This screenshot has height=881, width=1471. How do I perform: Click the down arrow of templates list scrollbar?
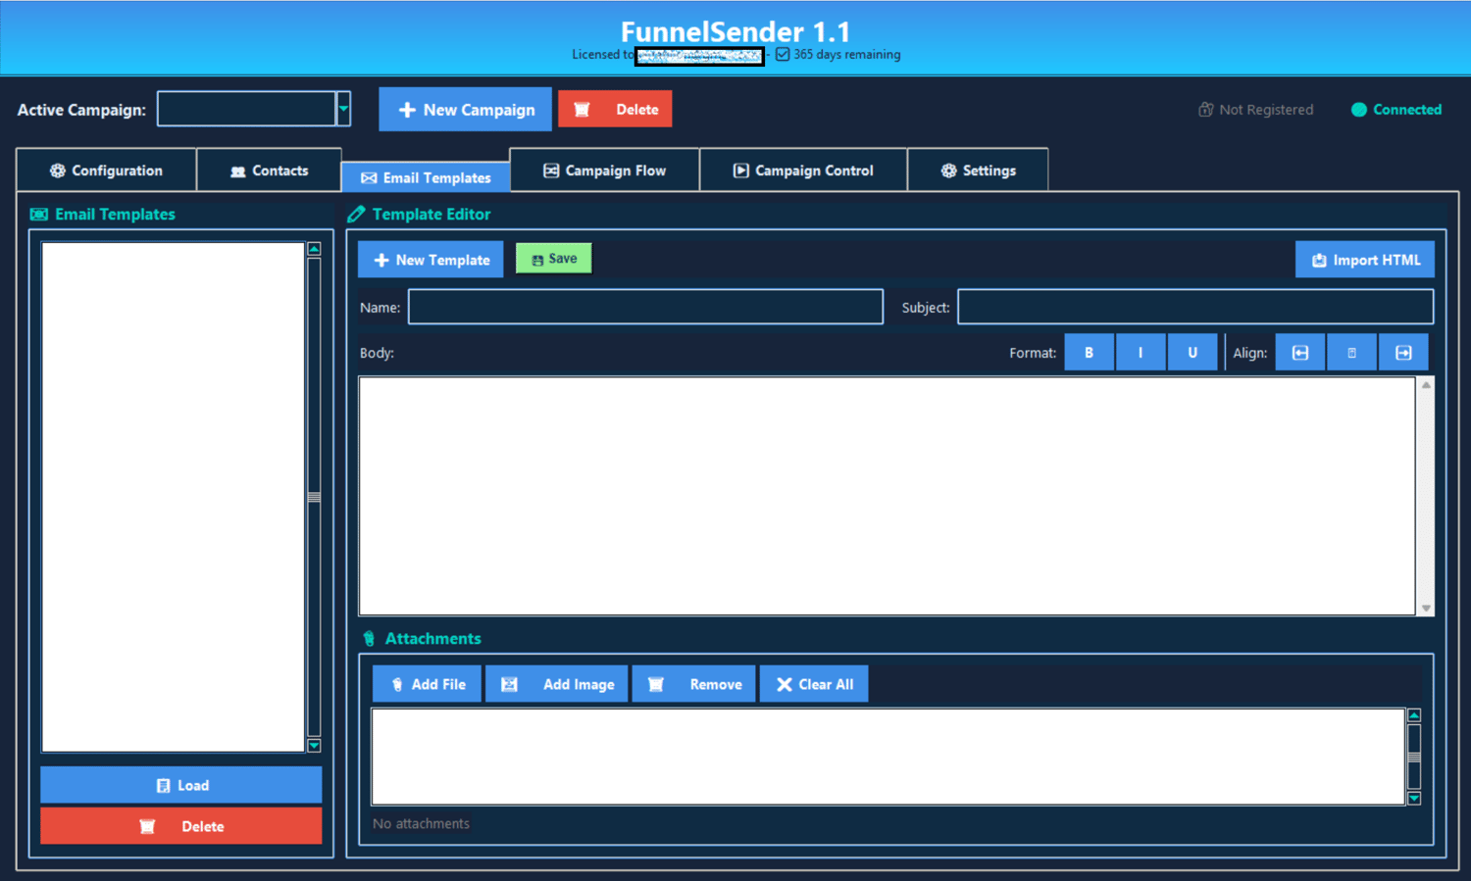(314, 746)
